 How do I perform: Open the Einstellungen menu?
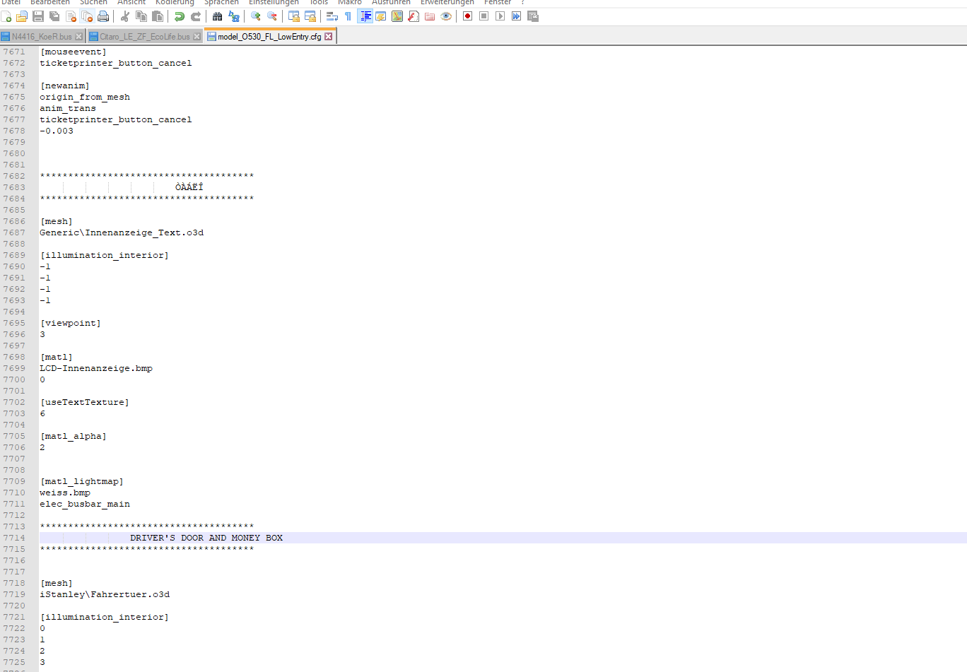[x=274, y=3]
